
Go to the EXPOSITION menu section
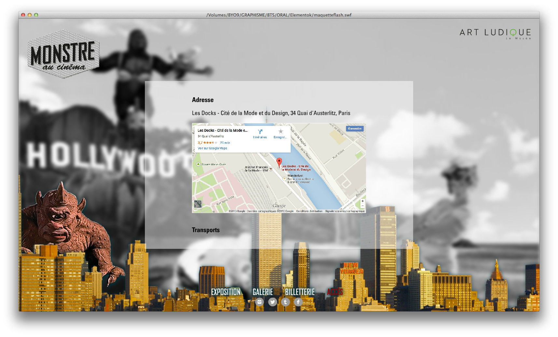pos(226,292)
